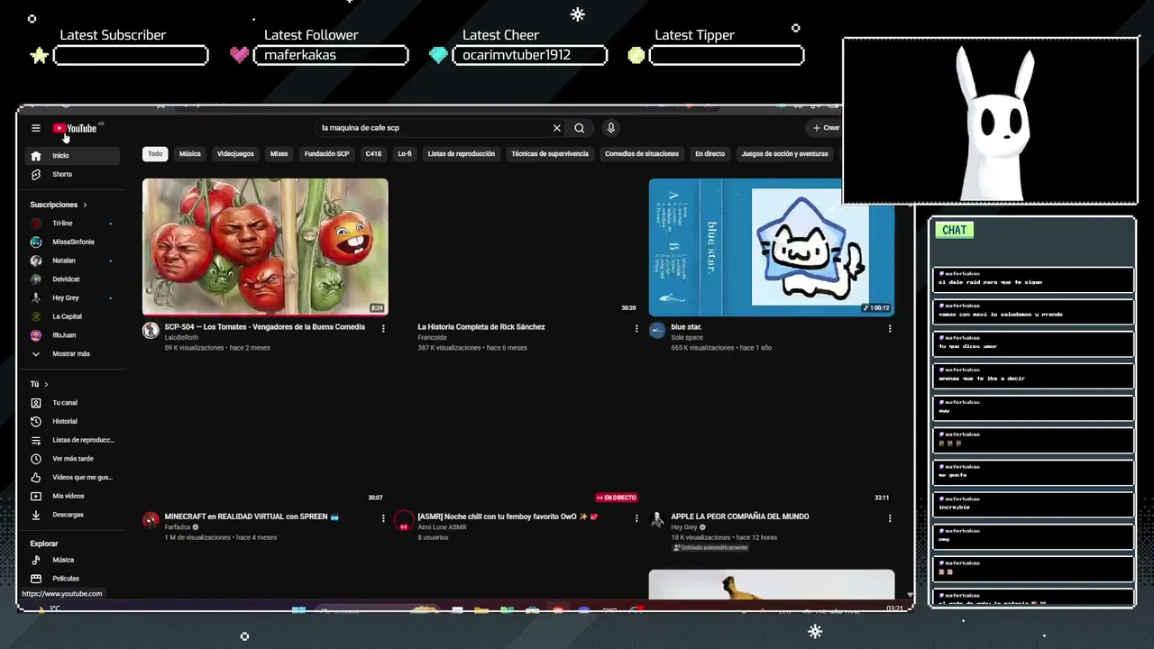Play the blue star cat thumbnail

pyautogui.click(x=772, y=247)
